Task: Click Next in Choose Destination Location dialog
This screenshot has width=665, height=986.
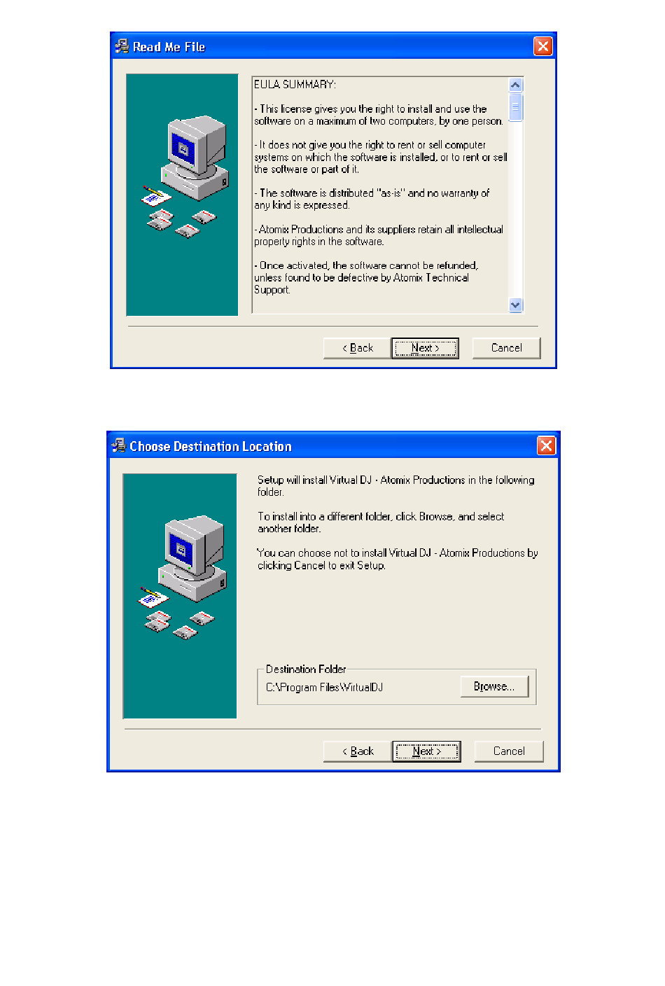Action: (426, 751)
